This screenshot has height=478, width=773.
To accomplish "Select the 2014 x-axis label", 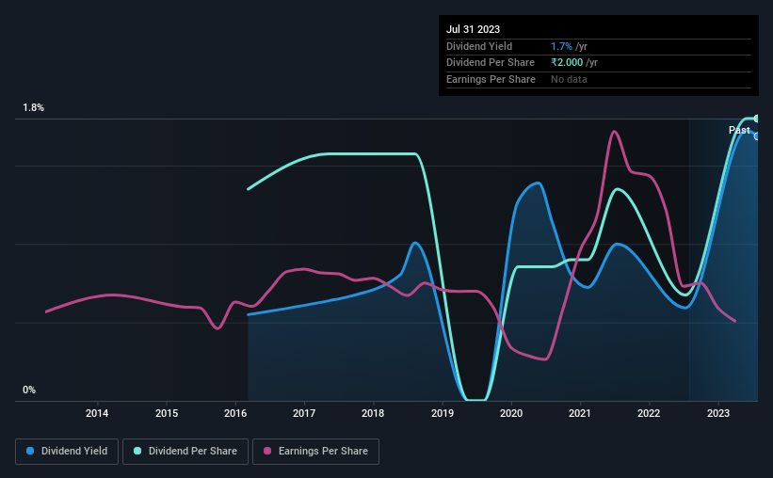I will pos(97,413).
